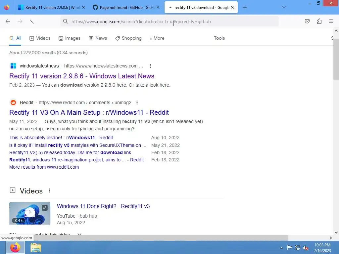Open the Extensions puzzle icon
Screen dimensions: 339x254
[319, 21]
